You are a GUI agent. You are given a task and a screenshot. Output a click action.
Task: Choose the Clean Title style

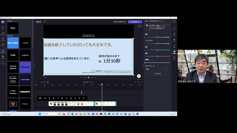pyautogui.click(x=13, y=104)
